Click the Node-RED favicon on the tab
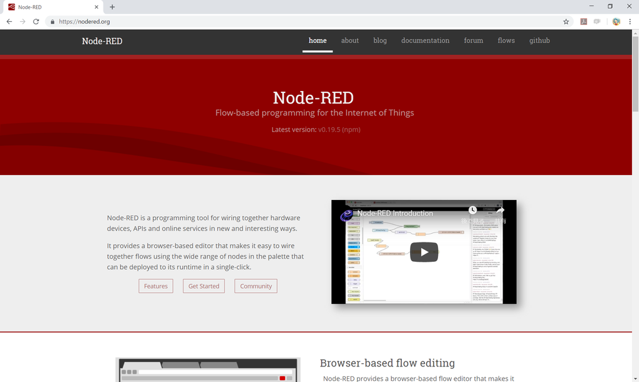Screen dimensions: 639x382 click(11, 7)
